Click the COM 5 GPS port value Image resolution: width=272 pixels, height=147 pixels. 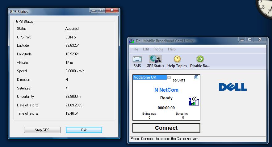click(x=71, y=37)
